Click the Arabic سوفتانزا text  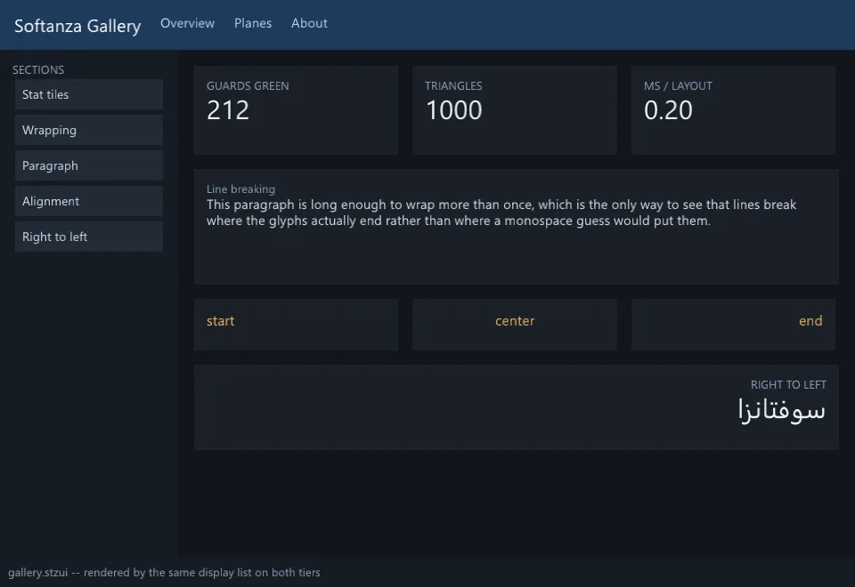(781, 410)
